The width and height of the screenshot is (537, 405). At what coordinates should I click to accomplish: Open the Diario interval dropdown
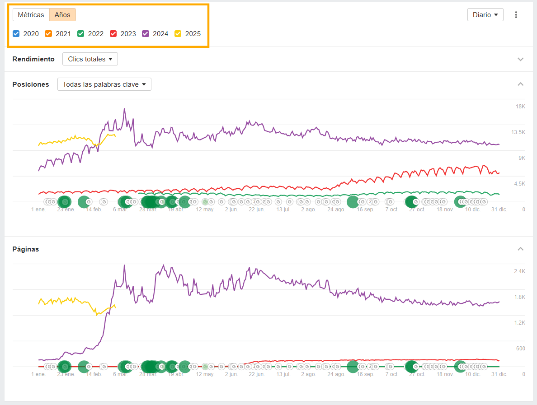point(485,15)
